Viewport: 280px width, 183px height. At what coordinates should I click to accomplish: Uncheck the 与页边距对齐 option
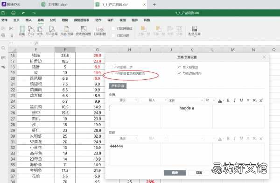coord(179,73)
